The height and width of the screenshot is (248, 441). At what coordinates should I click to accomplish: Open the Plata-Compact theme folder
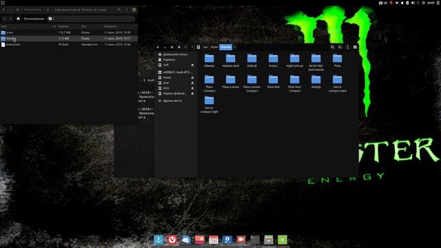pos(209,83)
